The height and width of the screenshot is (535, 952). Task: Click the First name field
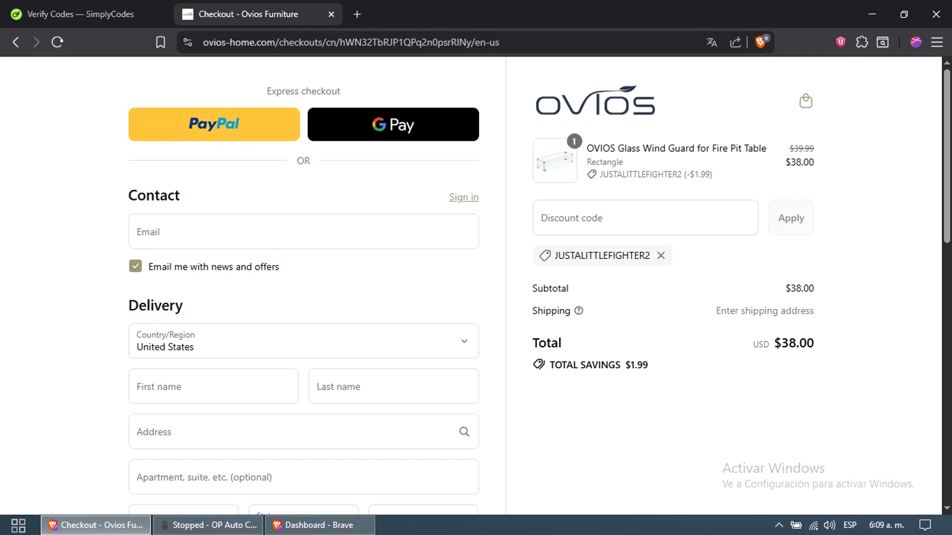[x=213, y=386]
